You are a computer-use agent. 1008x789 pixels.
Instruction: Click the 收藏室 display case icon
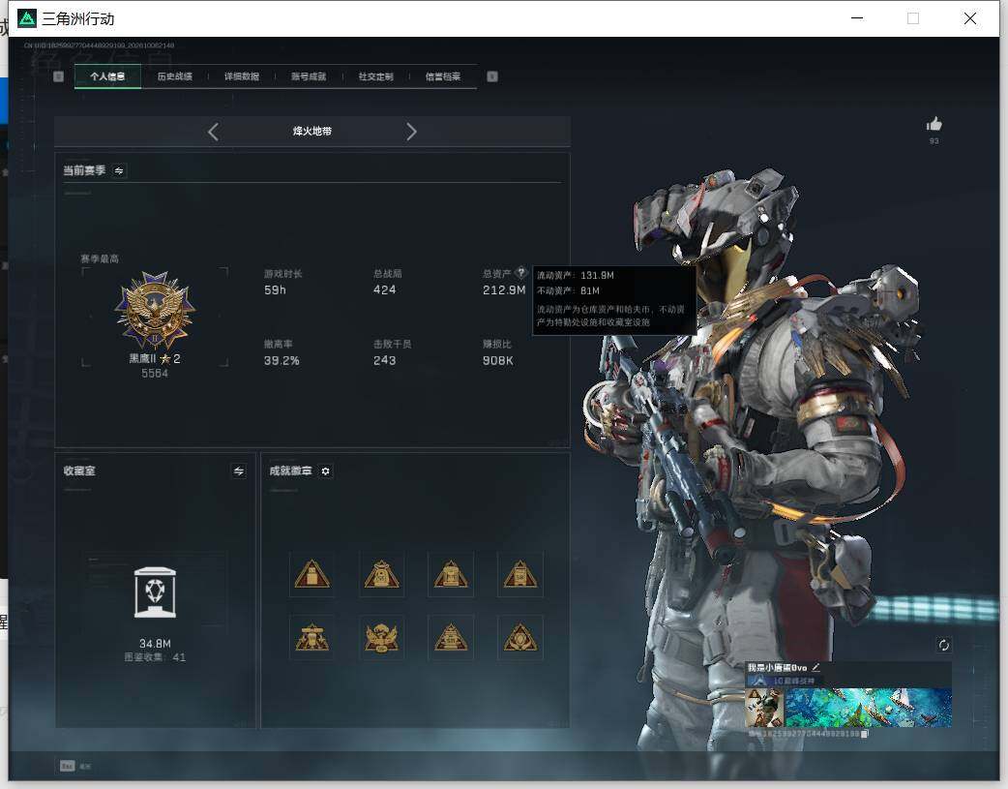coord(155,592)
